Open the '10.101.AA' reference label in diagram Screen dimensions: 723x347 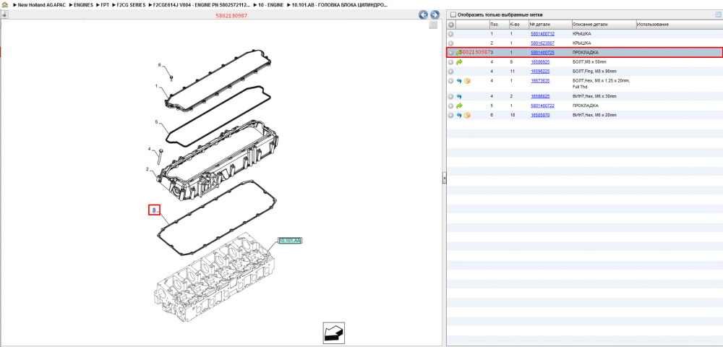coord(290,241)
